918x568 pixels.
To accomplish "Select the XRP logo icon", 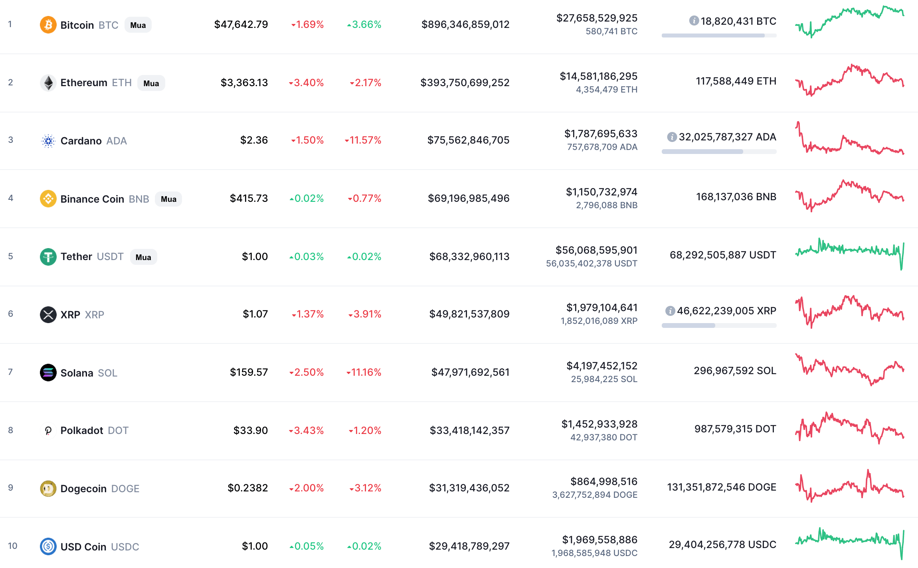I will (x=48, y=314).
